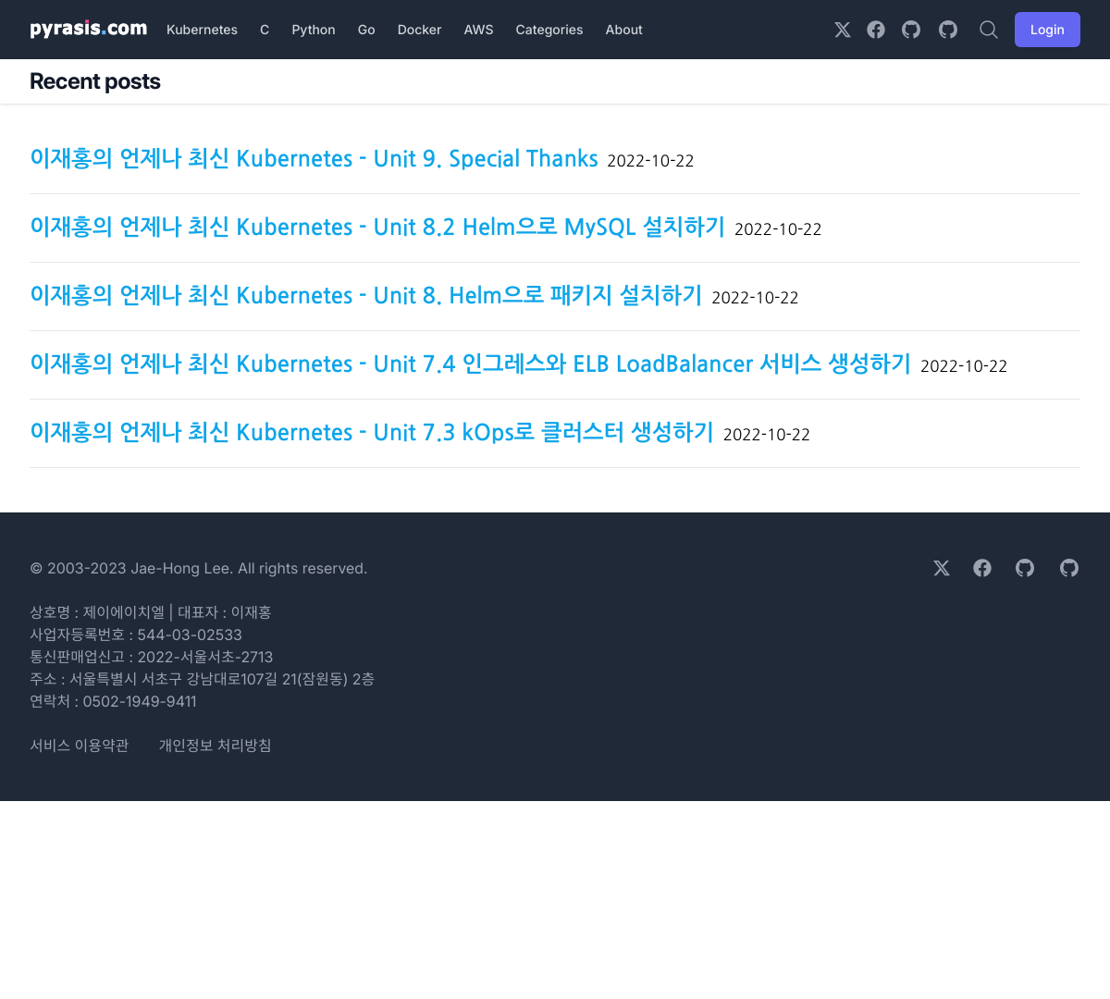Open header GitHub icon adjacent to Facebook icon

[x=911, y=30]
